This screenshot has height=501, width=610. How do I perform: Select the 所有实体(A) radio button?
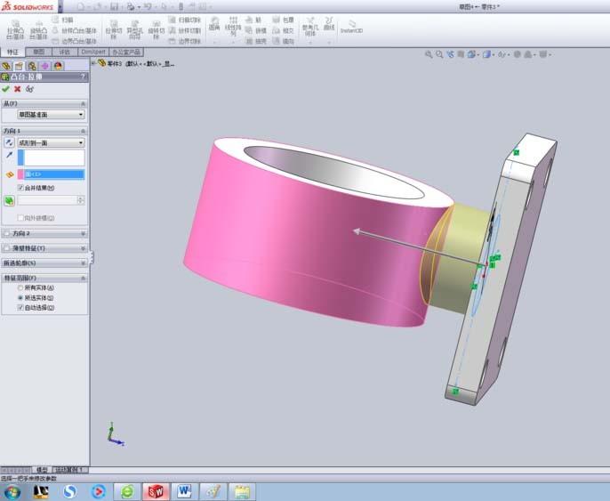(x=20, y=287)
